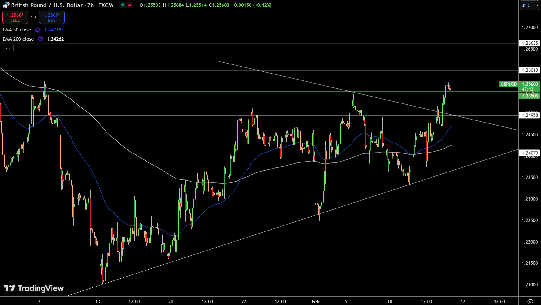
Task: Click the 1.27000 price axis tick
Action: tap(530, 28)
